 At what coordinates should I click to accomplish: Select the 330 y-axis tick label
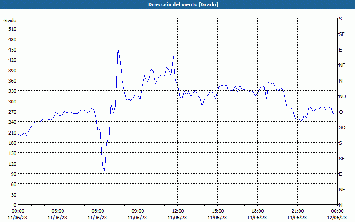click(x=12, y=91)
